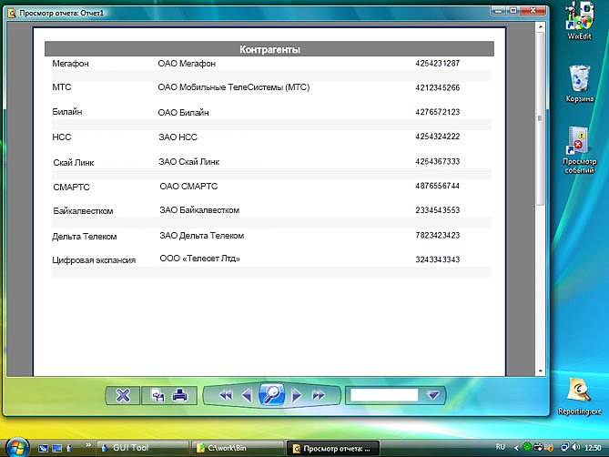The width and height of the screenshot is (609, 457).
Task: Go to the next page
Action: 297,396
